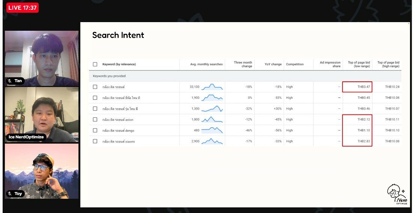Sort by Avg. monthly searches column header
Viewport: 413px width, 213px height.
(x=206, y=64)
